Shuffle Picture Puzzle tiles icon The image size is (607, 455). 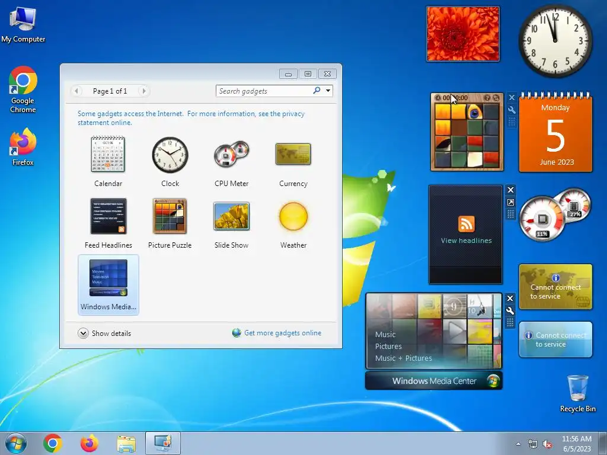[496, 98]
